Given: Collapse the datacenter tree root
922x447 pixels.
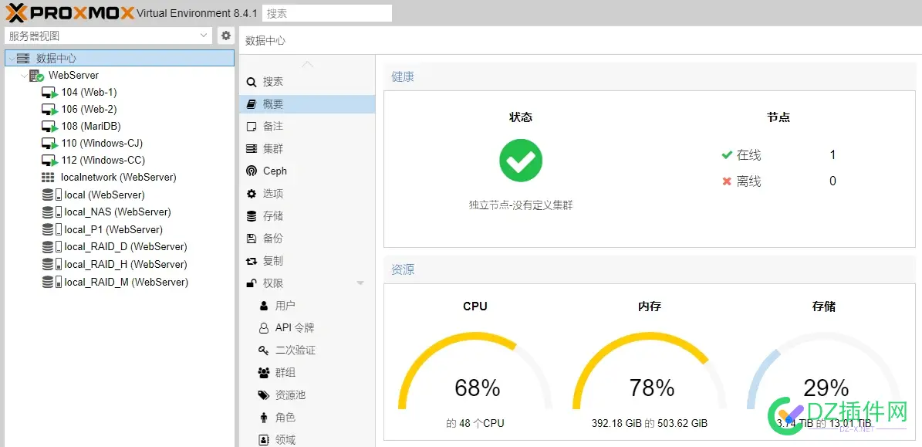Looking at the screenshot, I should (10, 59).
